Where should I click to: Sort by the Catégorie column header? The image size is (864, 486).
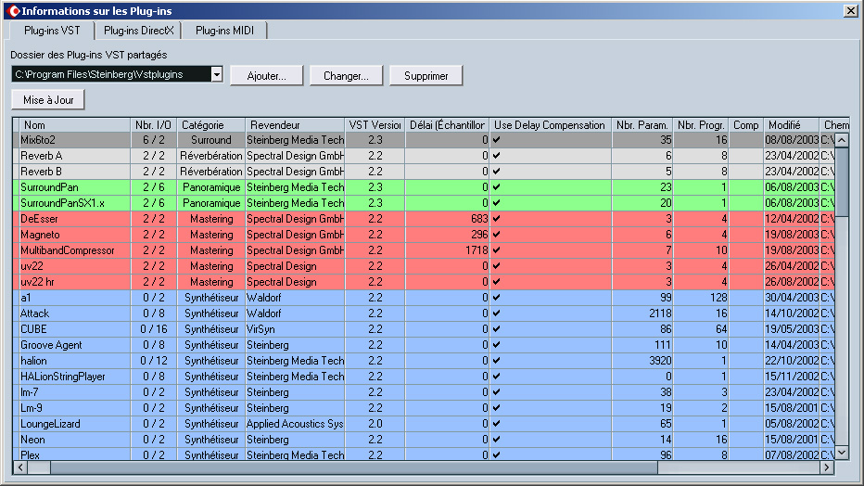(210, 125)
